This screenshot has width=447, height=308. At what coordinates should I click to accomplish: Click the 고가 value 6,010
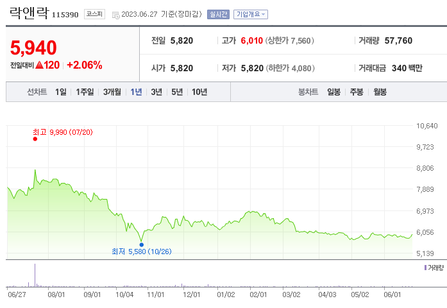click(252, 41)
